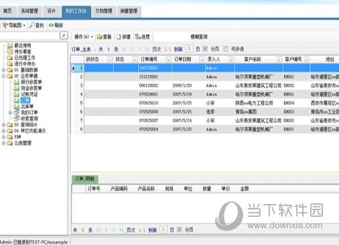
Task: Click the 新建 new document button
Action: pyautogui.click(x=124, y=37)
